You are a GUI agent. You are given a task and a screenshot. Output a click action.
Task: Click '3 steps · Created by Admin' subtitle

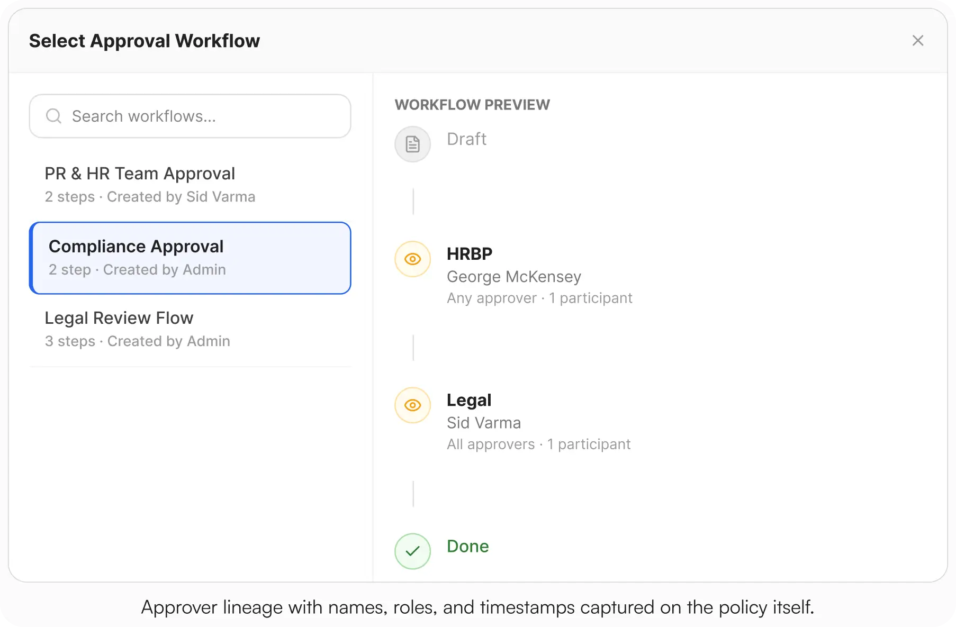pos(138,341)
